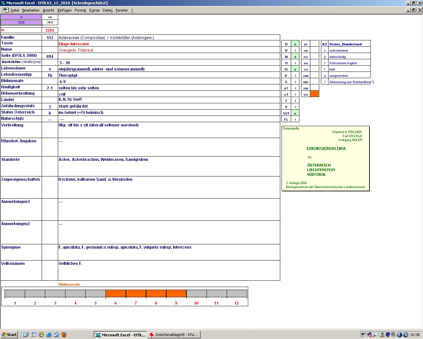Restore the workbook window in menu bar
Screen dimensions: 423x339
(x=413, y=10)
